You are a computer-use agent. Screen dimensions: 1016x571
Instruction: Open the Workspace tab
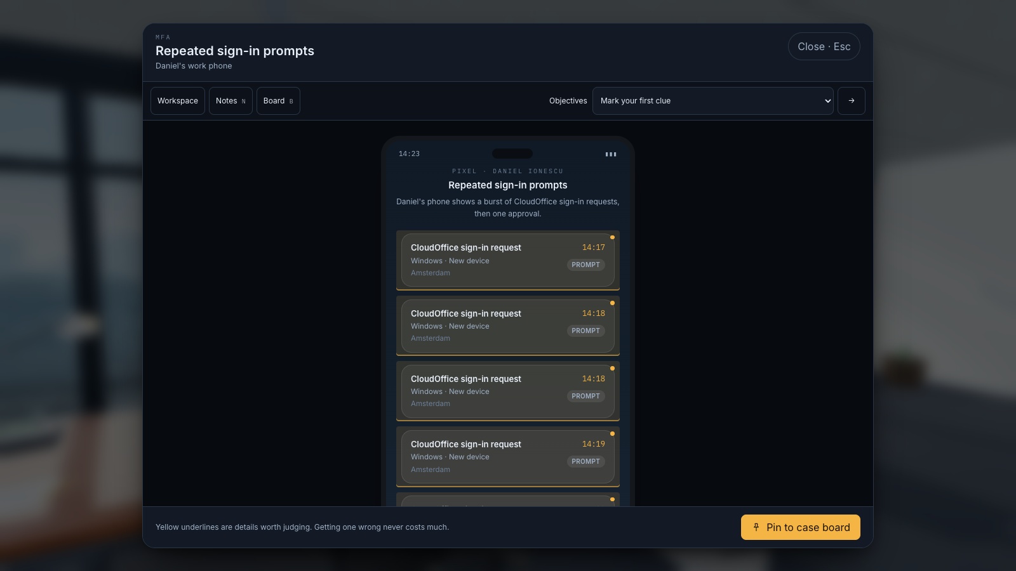coord(178,101)
